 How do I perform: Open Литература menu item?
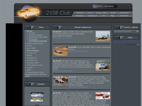pyautogui.click(x=32, y=58)
